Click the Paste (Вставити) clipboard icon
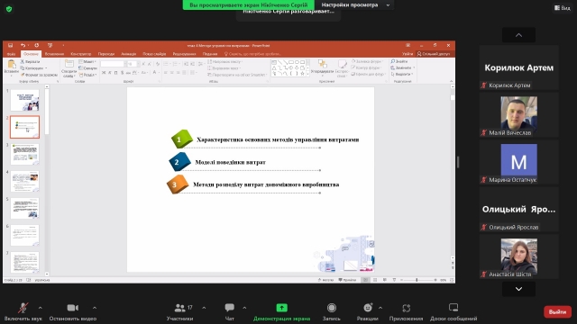 coord(12,65)
